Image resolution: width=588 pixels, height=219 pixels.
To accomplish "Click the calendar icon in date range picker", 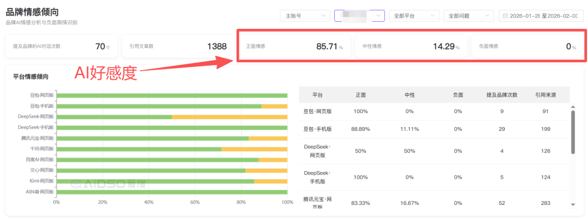I will pyautogui.click(x=505, y=16).
